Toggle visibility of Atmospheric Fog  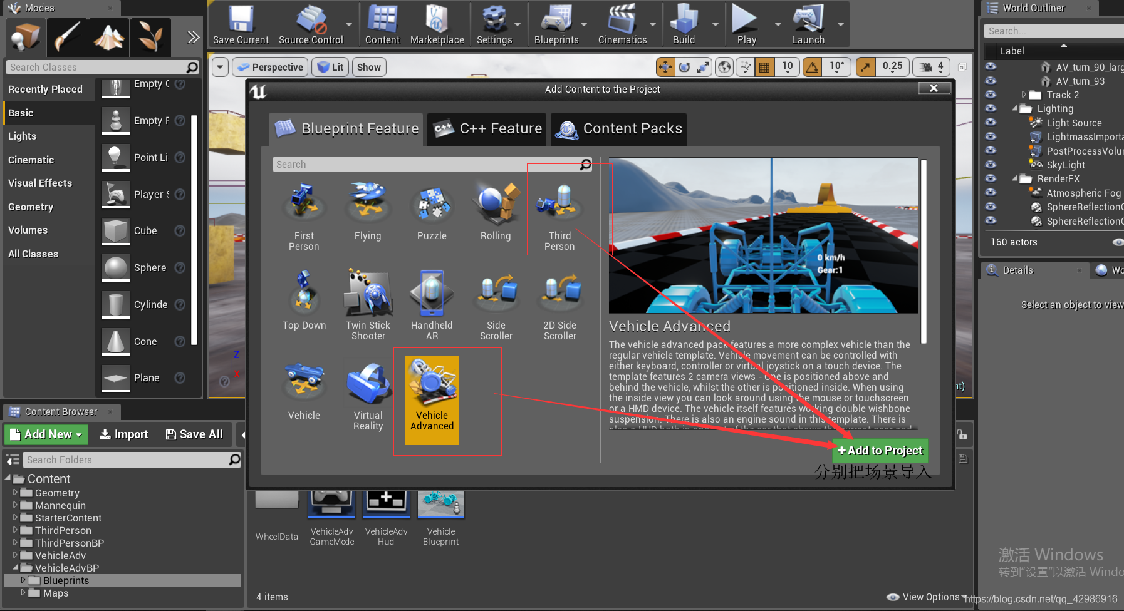pyautogui.click(x=991, y=193)
